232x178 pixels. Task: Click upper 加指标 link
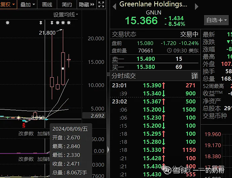tap(44, 134)
